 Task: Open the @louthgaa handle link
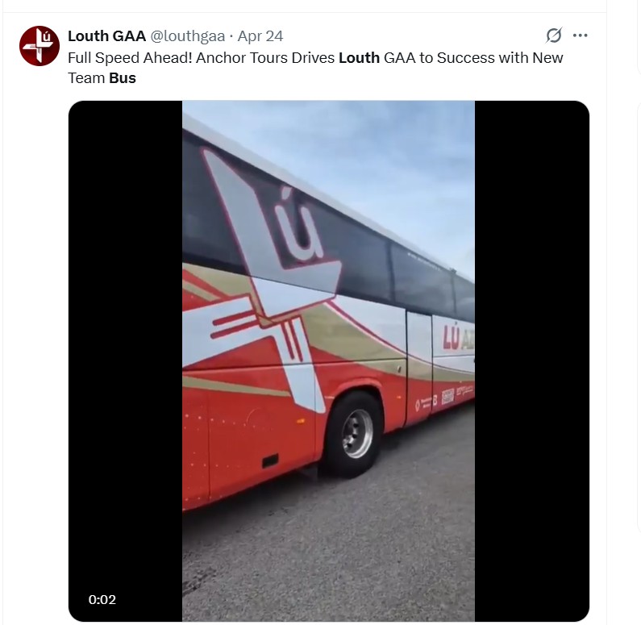188,36
